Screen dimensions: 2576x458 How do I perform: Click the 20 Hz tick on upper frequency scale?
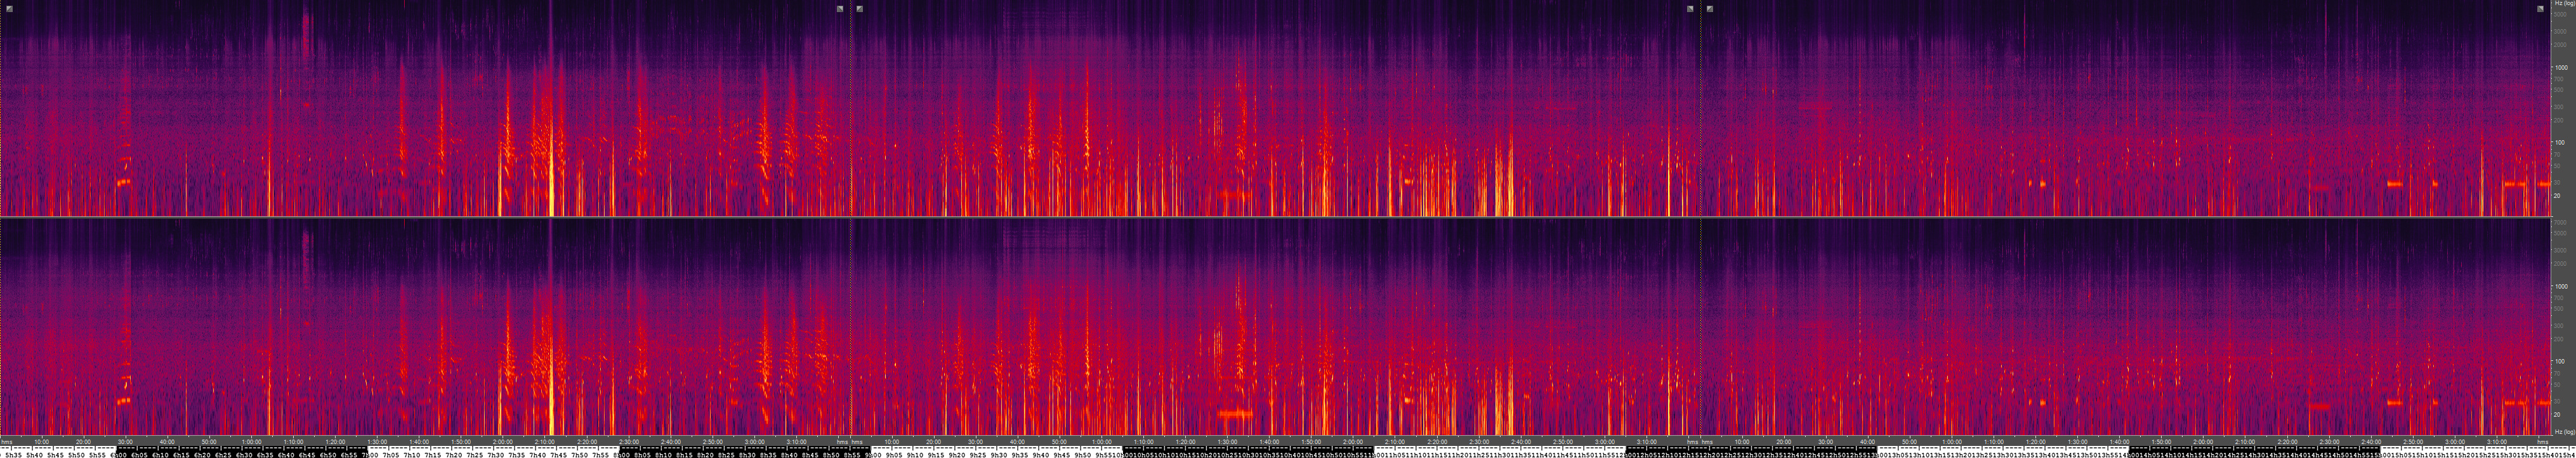tap(2557, 196)
